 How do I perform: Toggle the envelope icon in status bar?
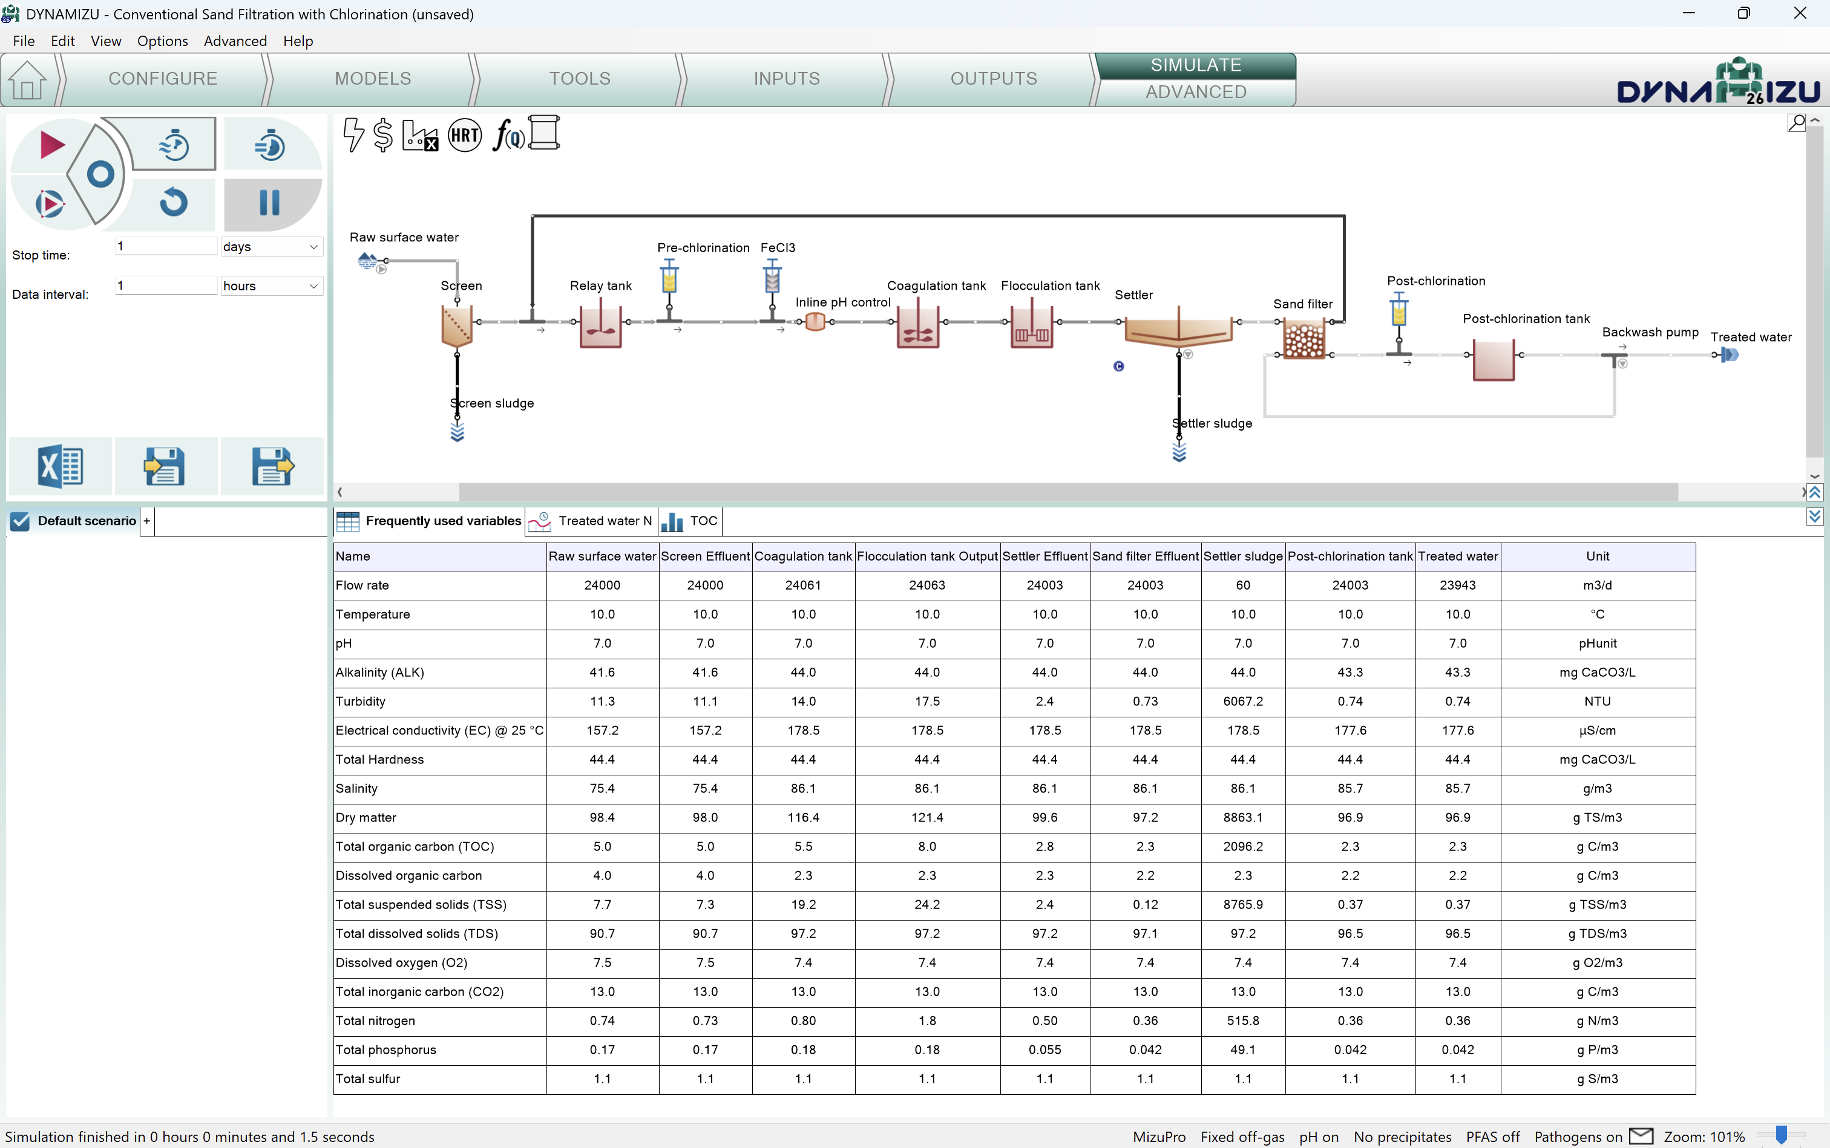tap(1641, 1136)
